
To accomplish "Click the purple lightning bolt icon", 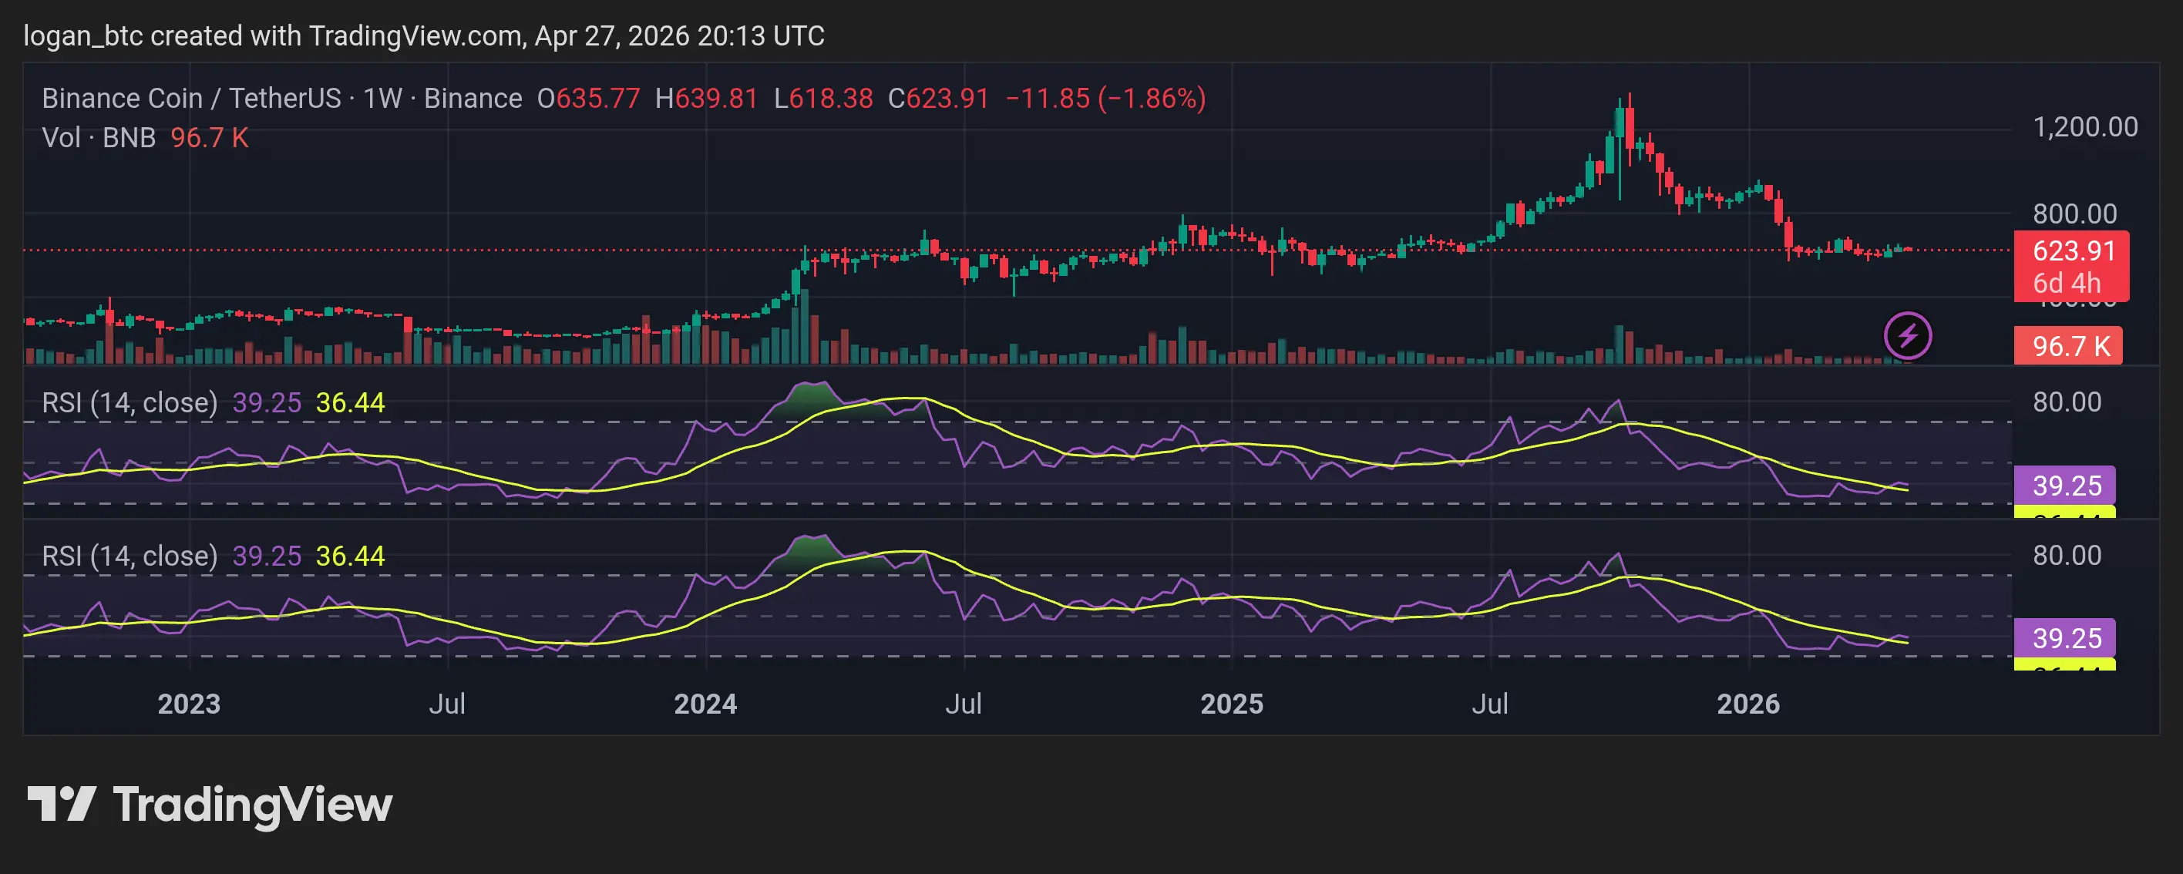I will click(x=1908, y=337).
